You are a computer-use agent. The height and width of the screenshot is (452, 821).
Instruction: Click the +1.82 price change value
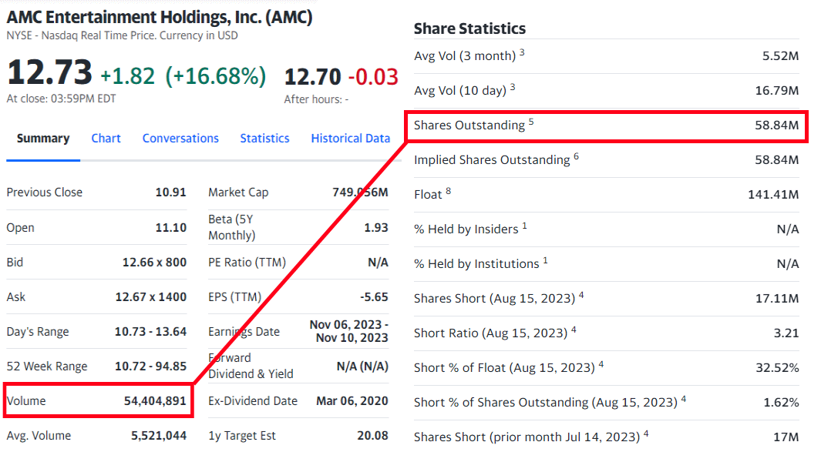pyautogui.click(x=128, y=76)
